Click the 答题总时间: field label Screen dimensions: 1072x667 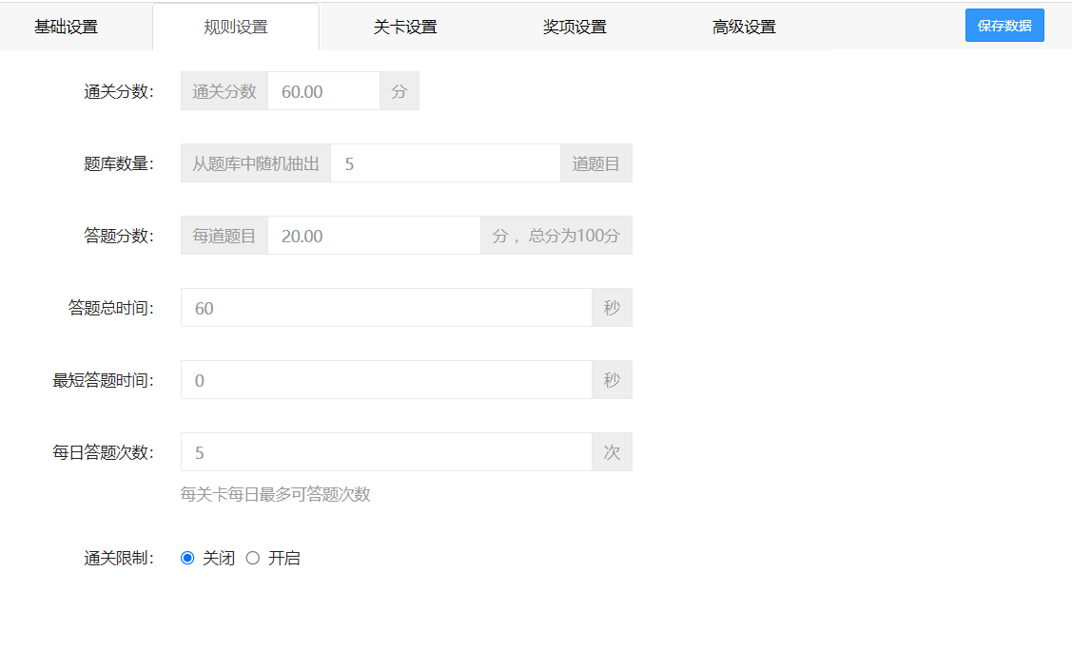110,308
